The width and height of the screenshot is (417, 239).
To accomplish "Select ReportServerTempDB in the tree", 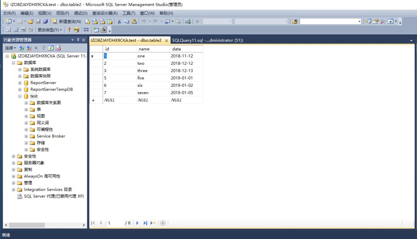I will click(51, 89).
